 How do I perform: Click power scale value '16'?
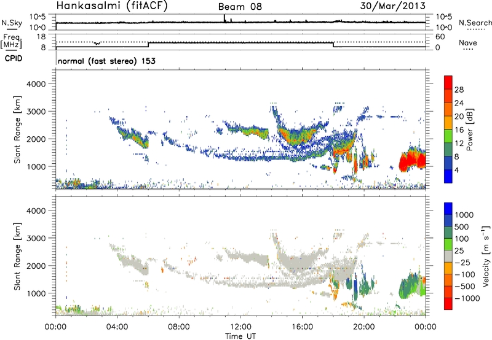coord(459,130)
